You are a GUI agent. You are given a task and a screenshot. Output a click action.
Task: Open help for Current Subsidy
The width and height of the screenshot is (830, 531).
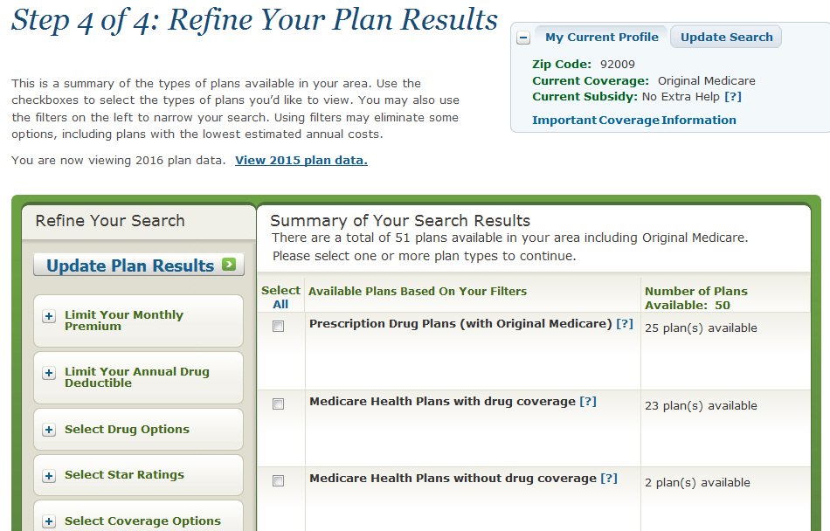click(733, 96)
